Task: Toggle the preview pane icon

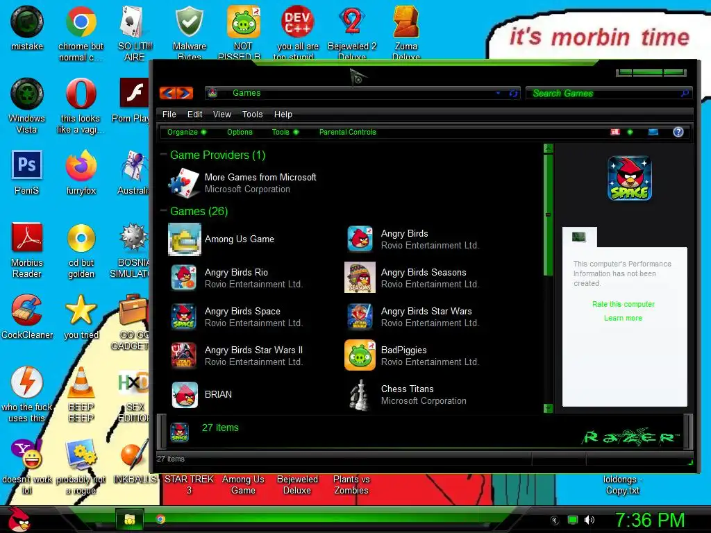Action: pyautogui.click(x=653, y=132)
